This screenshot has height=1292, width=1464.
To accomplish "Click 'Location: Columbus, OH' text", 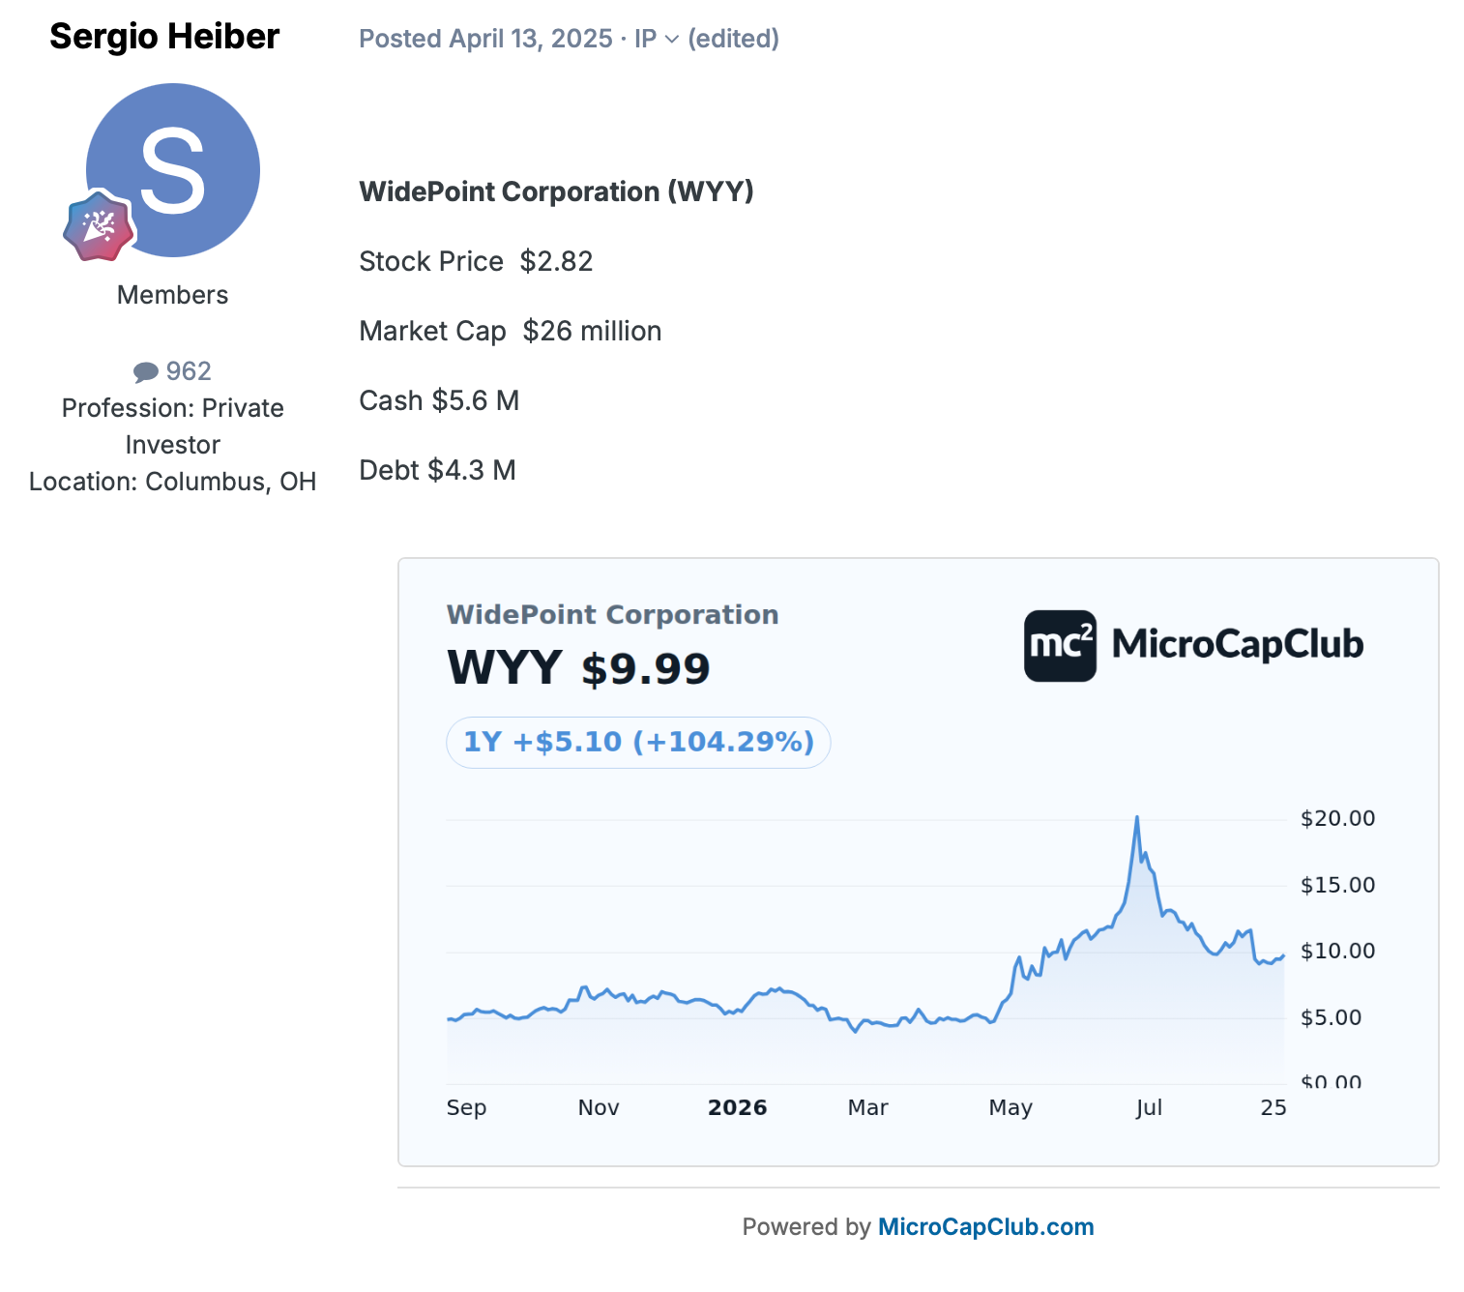I will tap(173, 482).
